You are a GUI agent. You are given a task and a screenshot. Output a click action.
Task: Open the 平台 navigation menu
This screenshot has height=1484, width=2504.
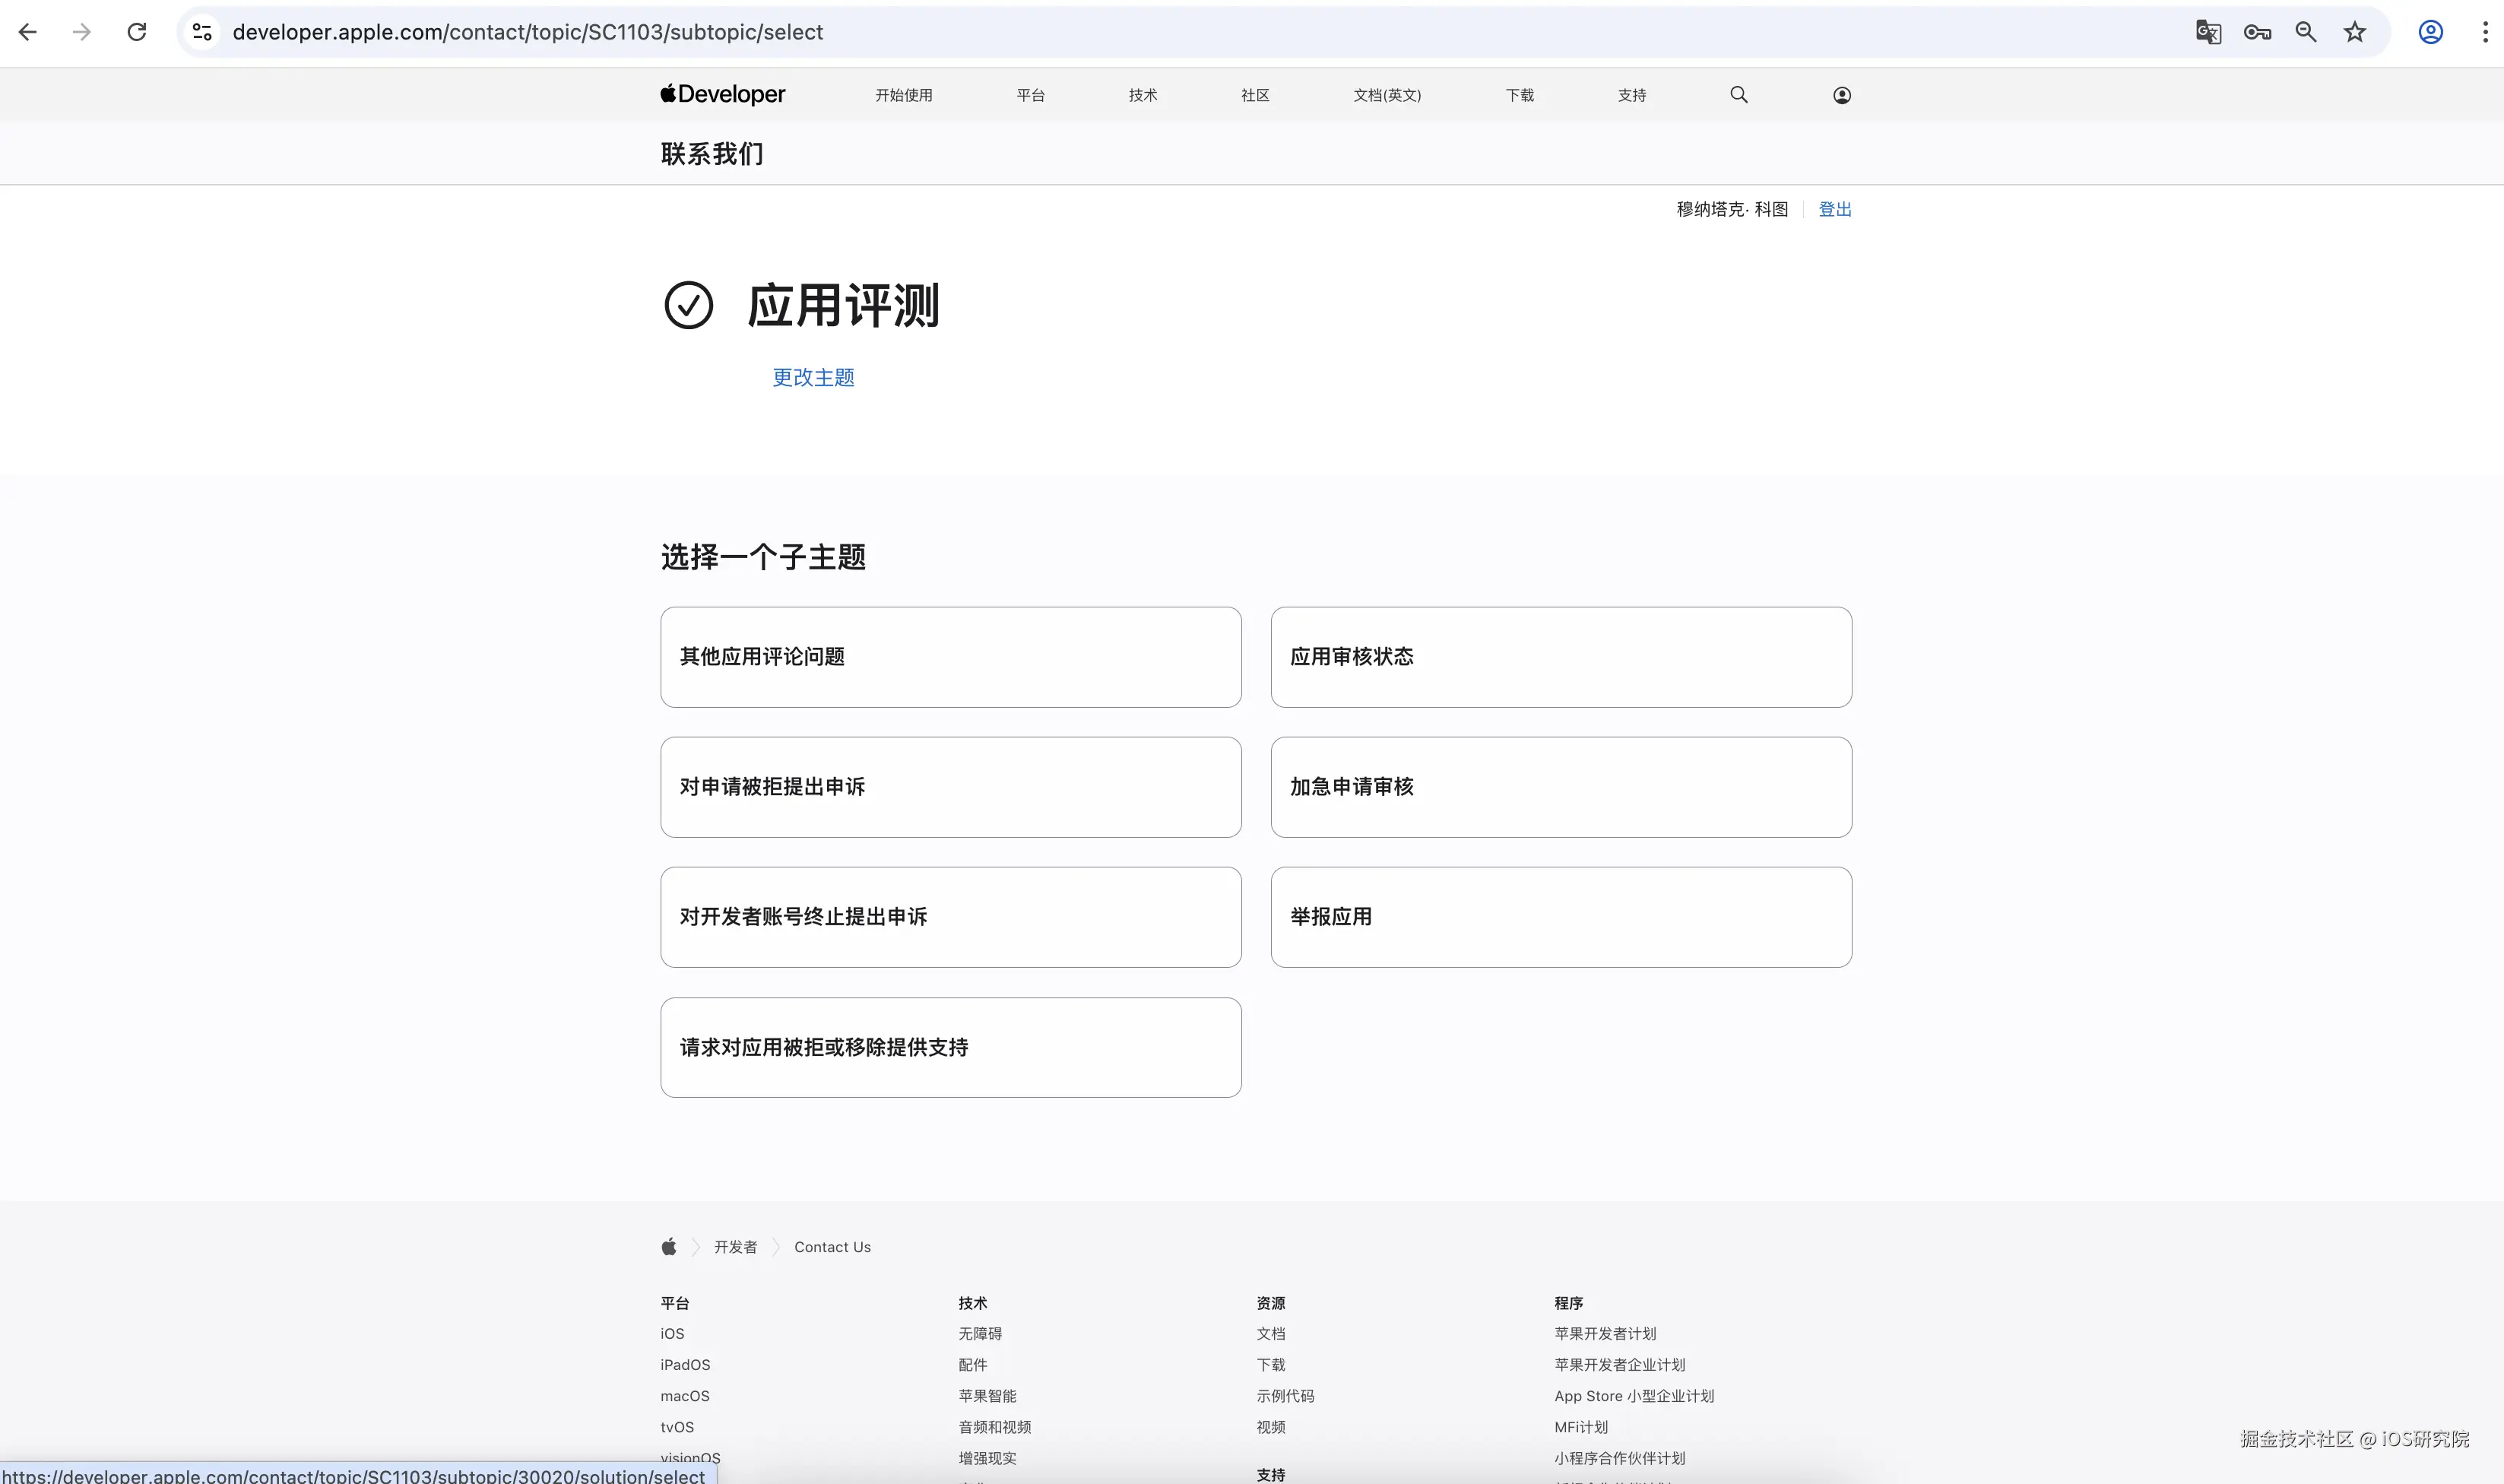coord(1031,95)
